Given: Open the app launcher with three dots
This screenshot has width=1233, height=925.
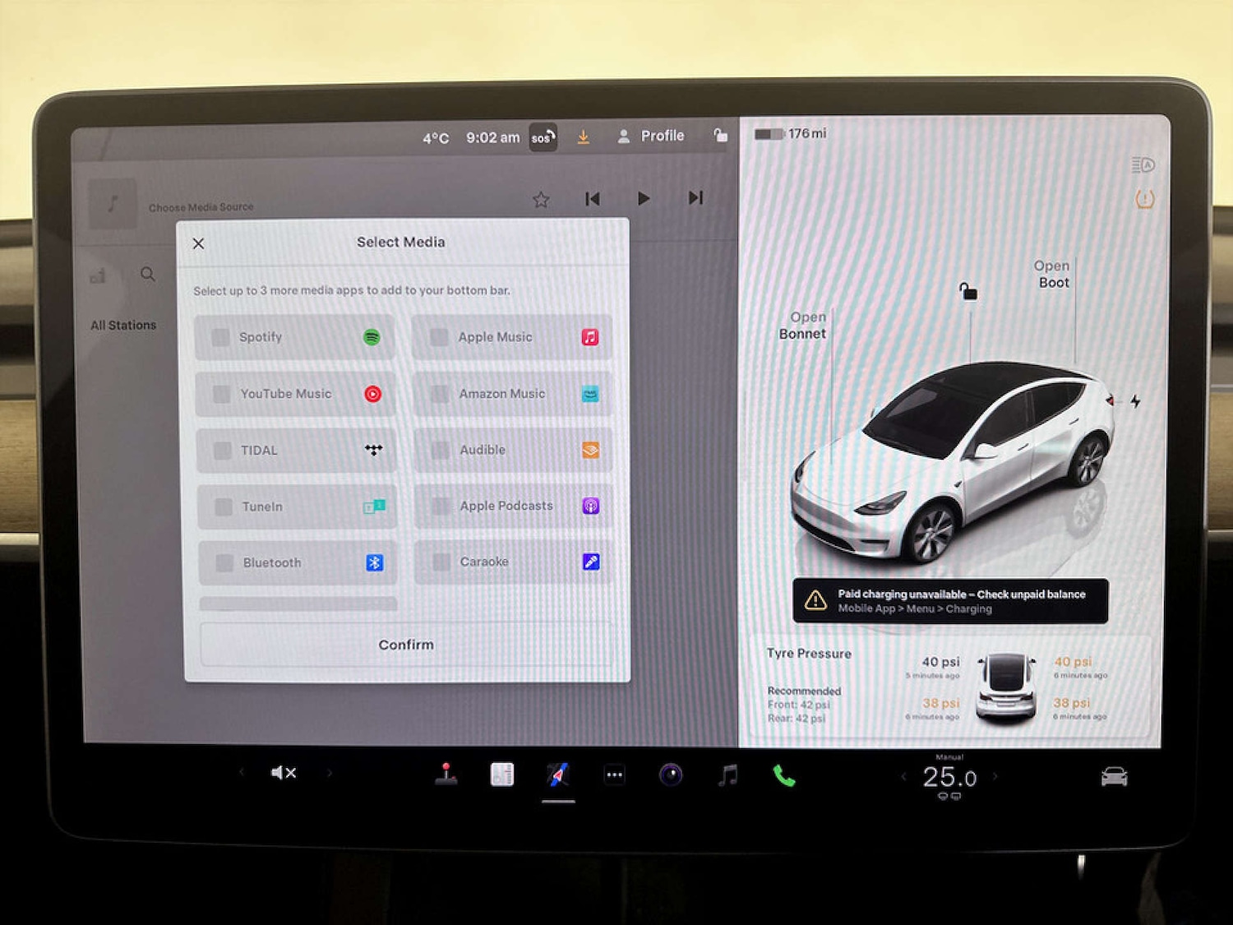Looking at the screenshot, I should coord(614,774).
